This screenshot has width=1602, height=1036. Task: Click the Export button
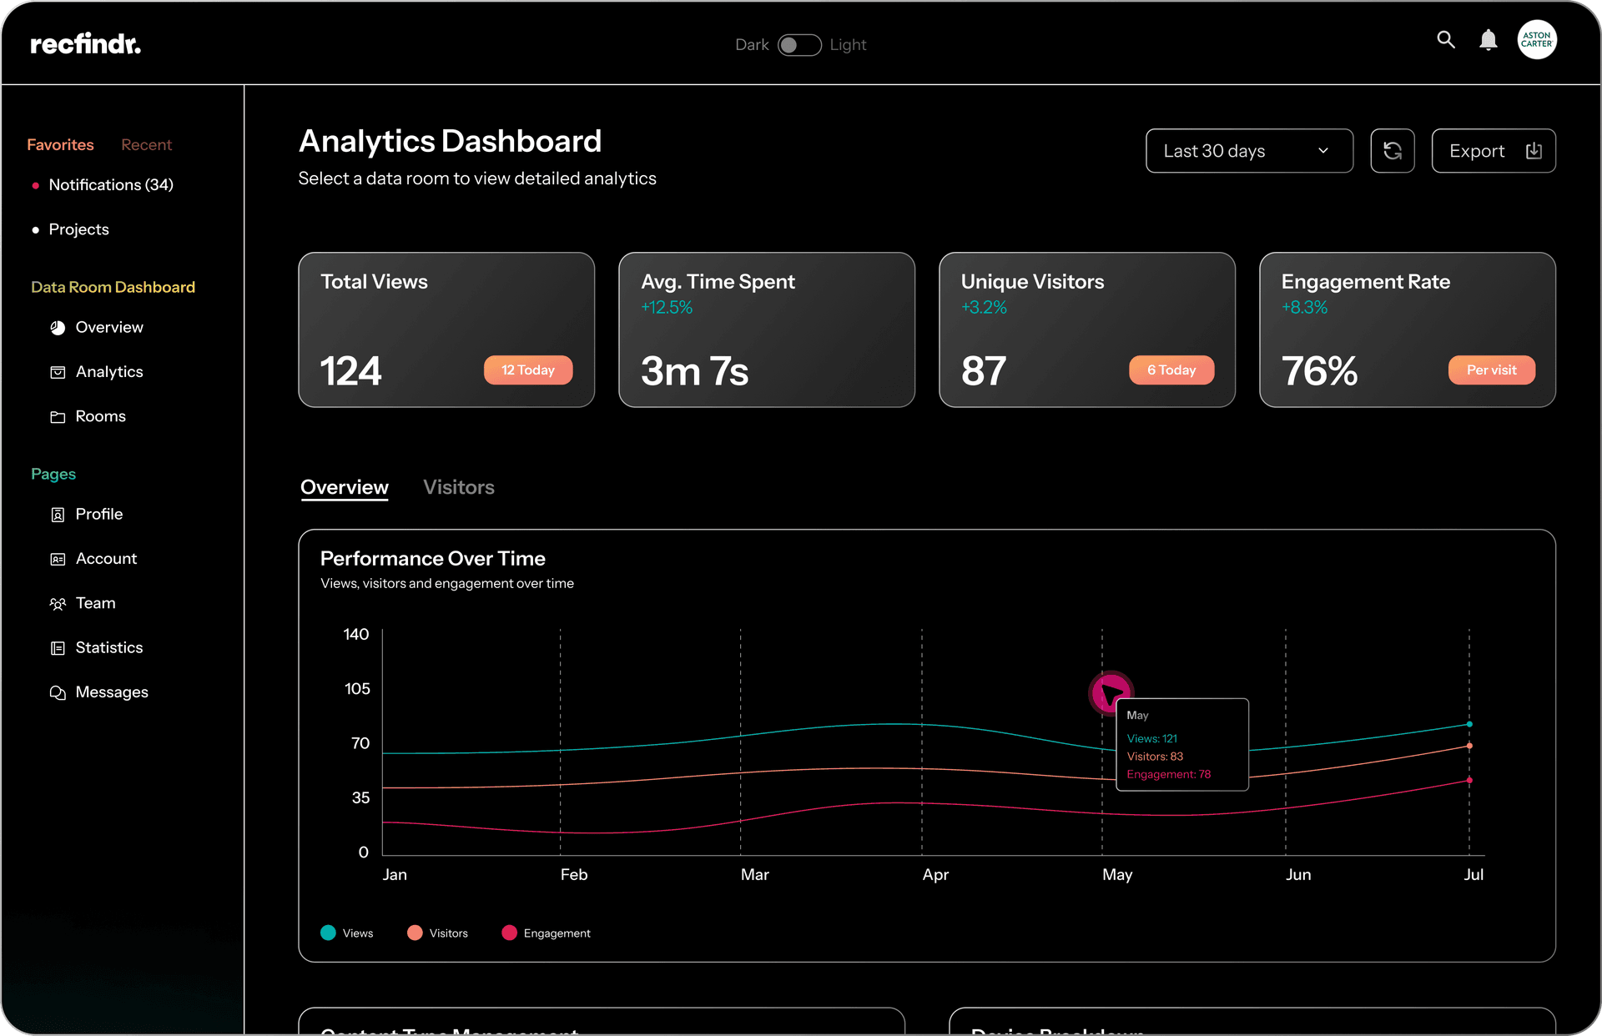coord(1493,151)
